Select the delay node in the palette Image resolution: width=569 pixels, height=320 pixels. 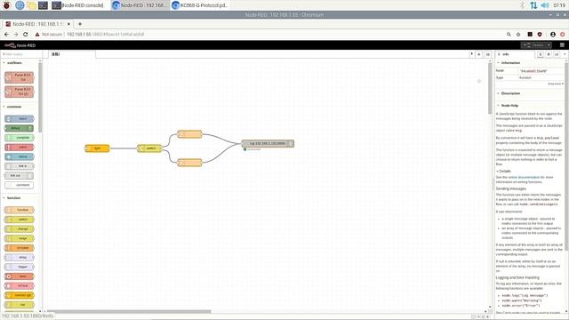click(20, 257)
